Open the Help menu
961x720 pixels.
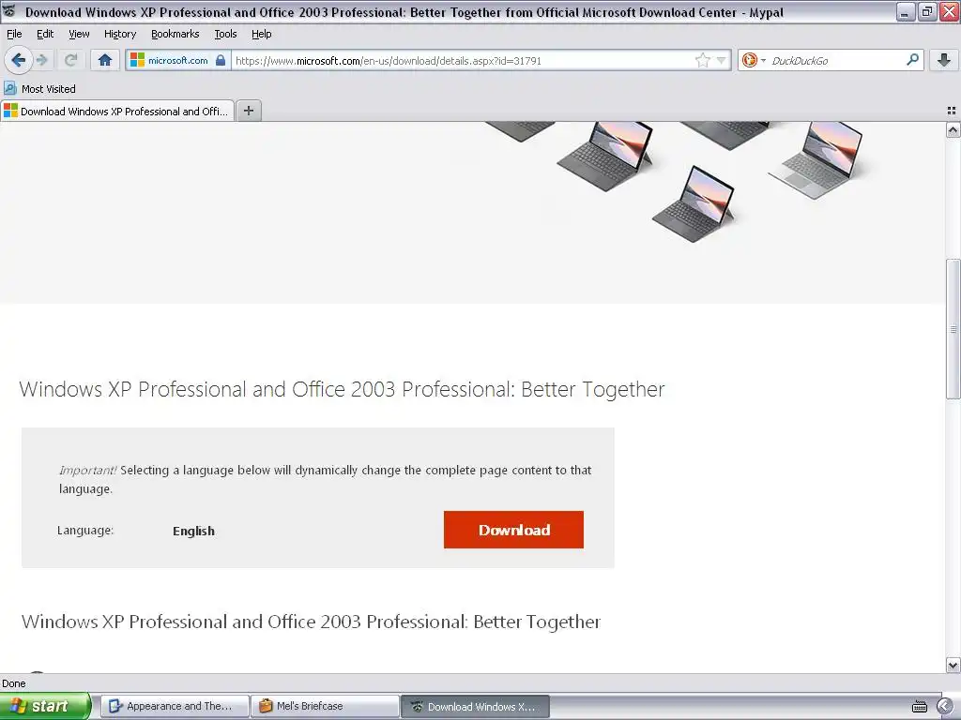tap(261, 34)
